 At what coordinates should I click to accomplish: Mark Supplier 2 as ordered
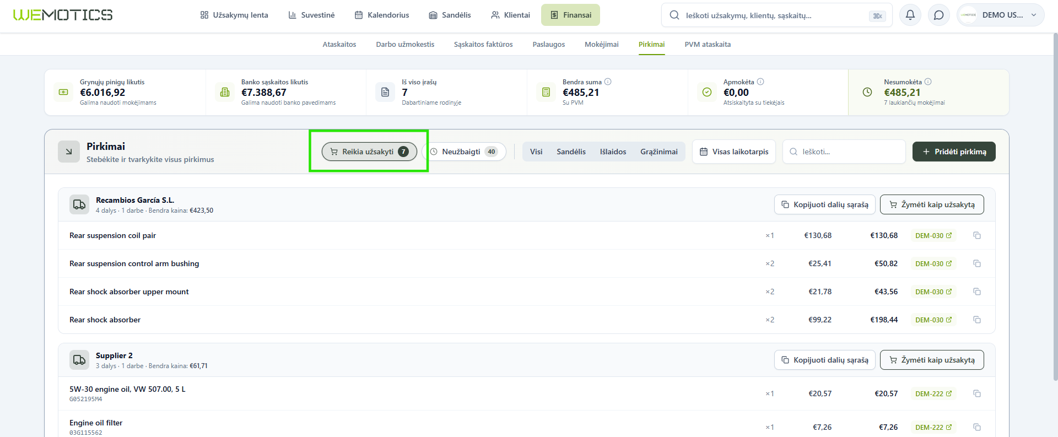coord(932,360)
